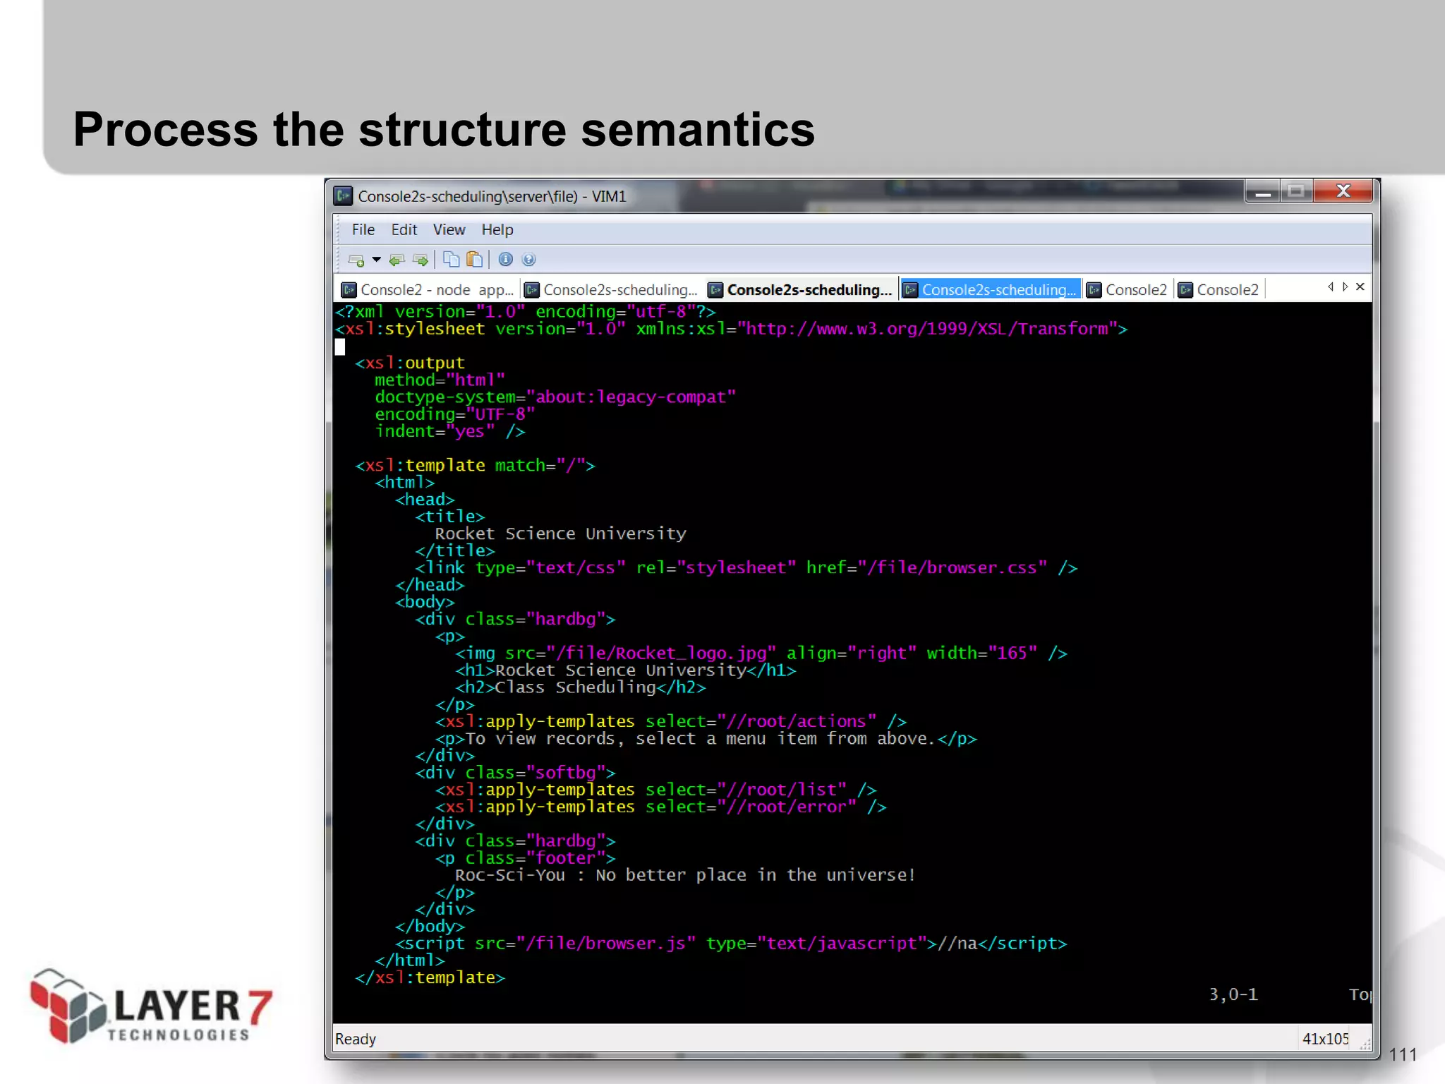Screen dimensions: 1445x1084
Task: Click the img src="/file/Rocket_logo.jpg" line
Action: 761,654
